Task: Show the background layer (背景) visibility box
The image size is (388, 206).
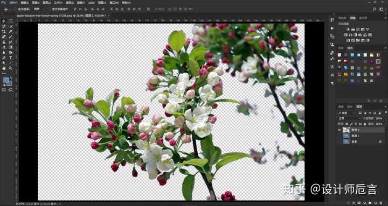Action: 339,142
